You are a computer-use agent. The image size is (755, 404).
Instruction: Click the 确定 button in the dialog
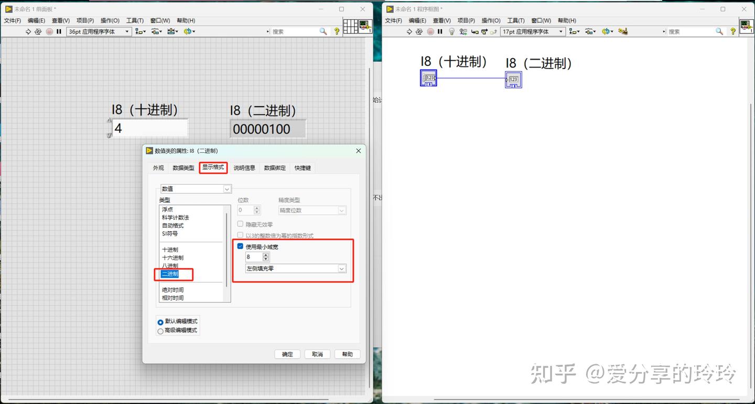287,354
